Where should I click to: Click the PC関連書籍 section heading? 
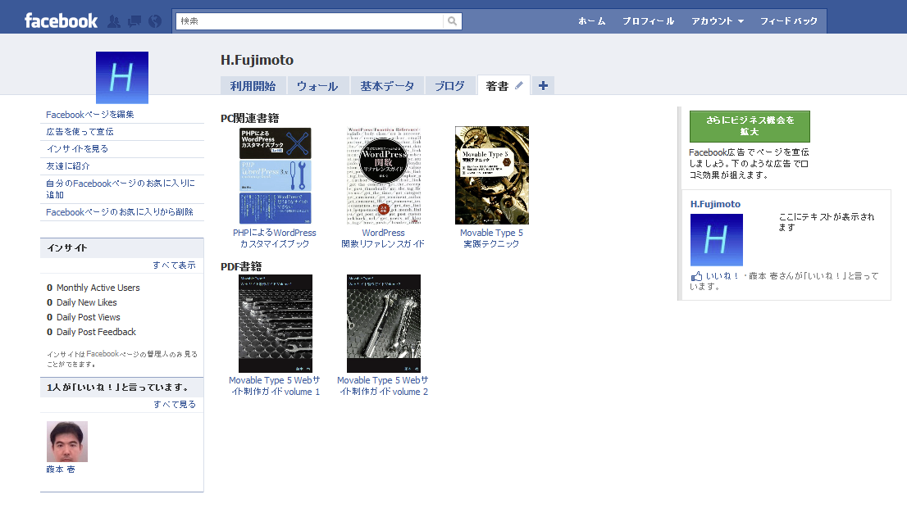pos(250,118)
